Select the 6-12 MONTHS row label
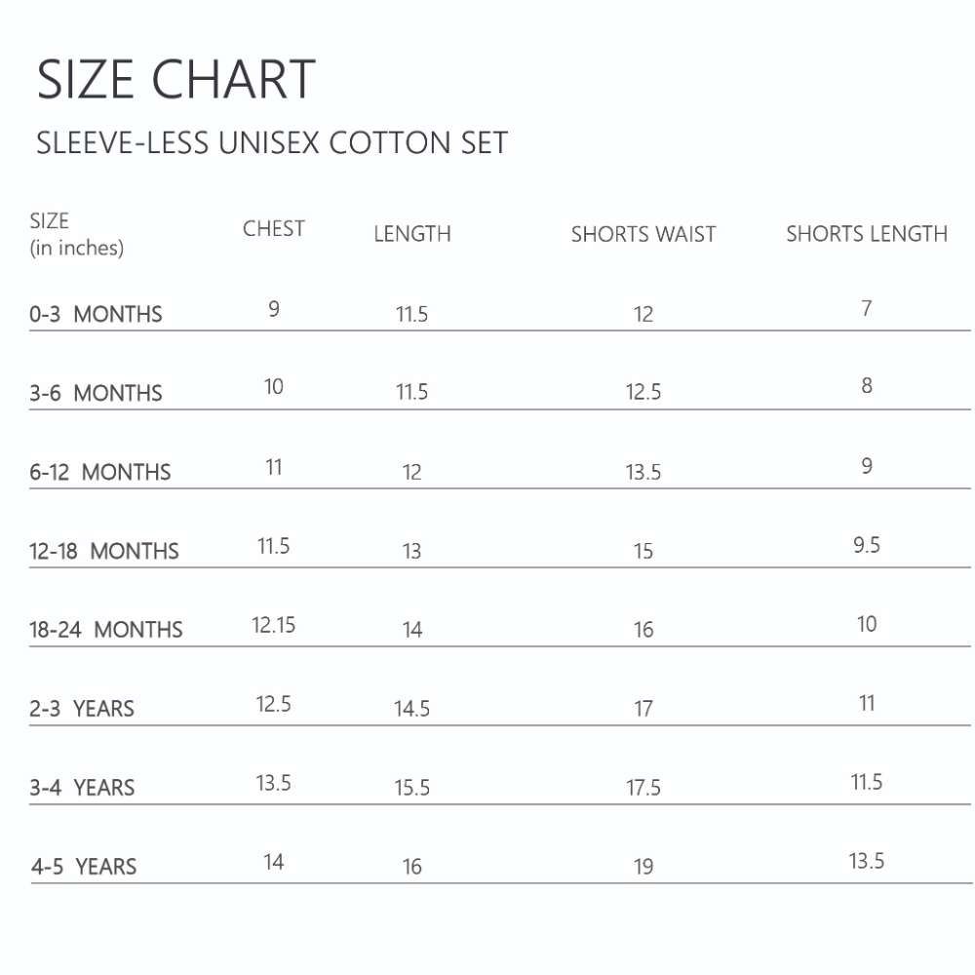Screen dimensions: 975x975 (100, 472)
